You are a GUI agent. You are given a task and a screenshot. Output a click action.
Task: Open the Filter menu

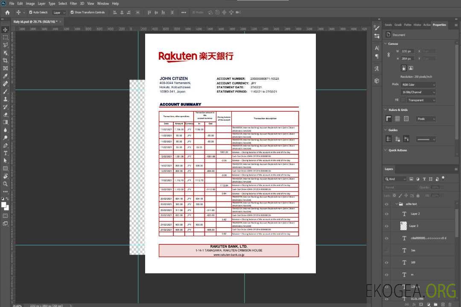[x=73, y=3]
